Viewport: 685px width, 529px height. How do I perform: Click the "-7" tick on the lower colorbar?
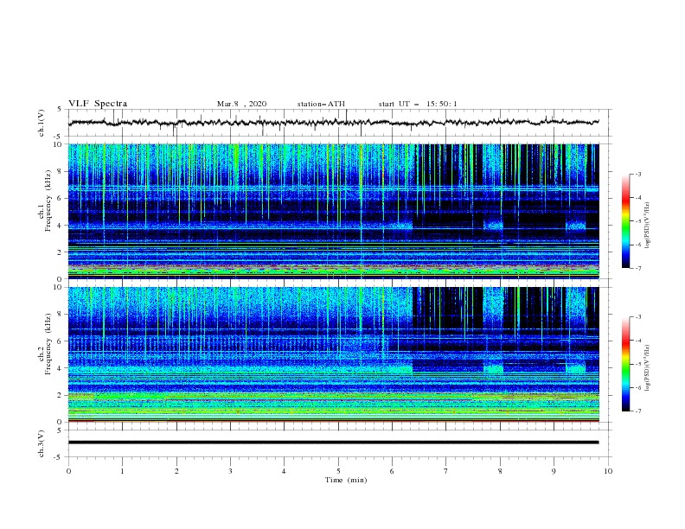tap(637, 411)
